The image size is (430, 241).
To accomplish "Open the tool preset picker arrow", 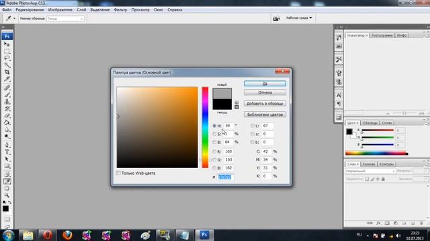I will 14,18.
